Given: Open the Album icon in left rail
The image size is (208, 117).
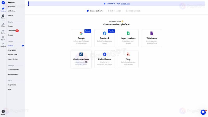Looking at the screenshot, I should click(x=3, y=24).
